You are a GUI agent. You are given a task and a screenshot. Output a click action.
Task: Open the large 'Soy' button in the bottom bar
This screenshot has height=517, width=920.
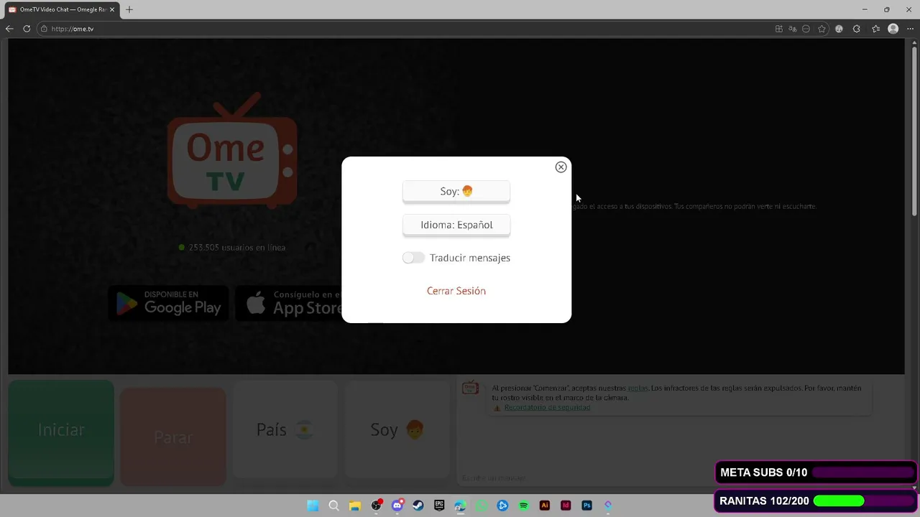397,429
